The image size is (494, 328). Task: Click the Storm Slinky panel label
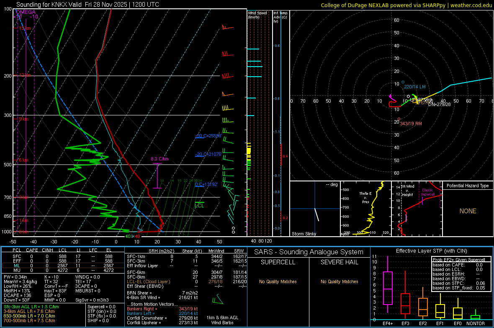pyautogui.click(x=304, y=234)
